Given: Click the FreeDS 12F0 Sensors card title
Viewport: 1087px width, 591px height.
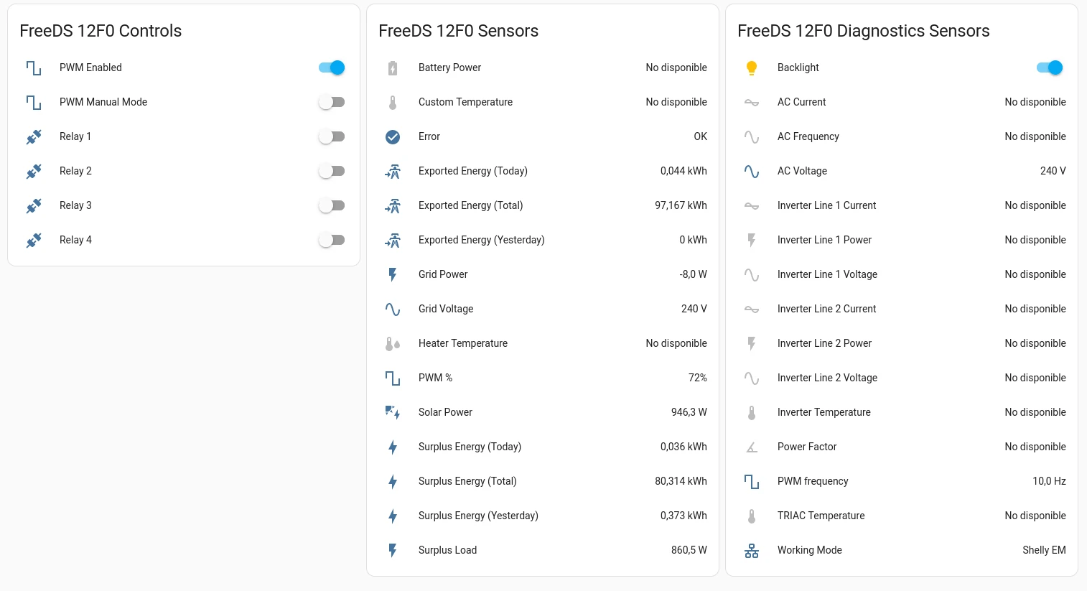Looking at the screenshot, I should 458,31.
